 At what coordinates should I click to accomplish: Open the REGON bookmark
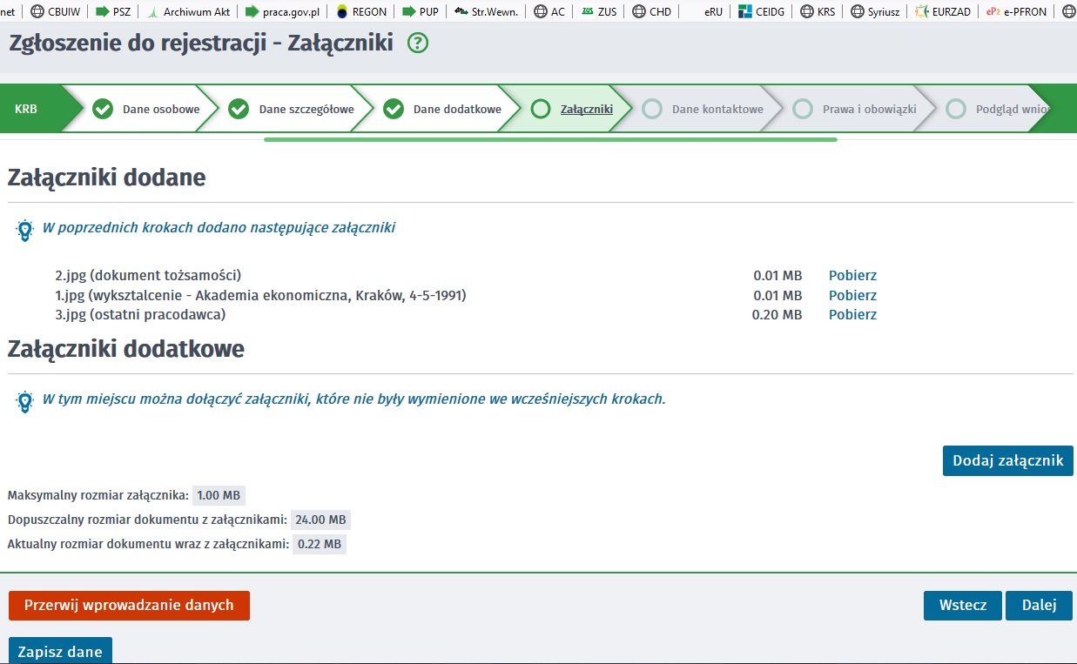[361, 11]
